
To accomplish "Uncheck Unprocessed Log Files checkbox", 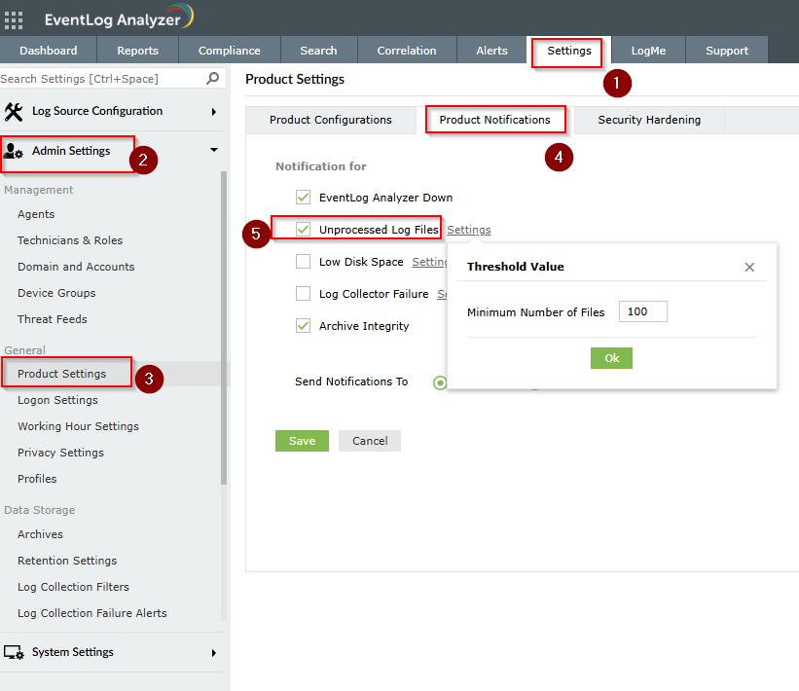I will [x=304, y=230].
